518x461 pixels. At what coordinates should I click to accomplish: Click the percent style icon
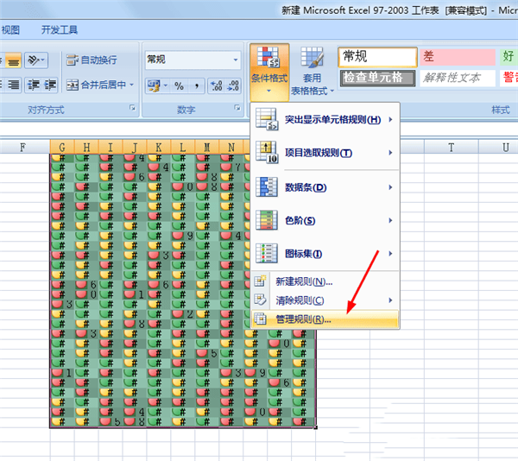pyautogui.click(x=179, y=86)
